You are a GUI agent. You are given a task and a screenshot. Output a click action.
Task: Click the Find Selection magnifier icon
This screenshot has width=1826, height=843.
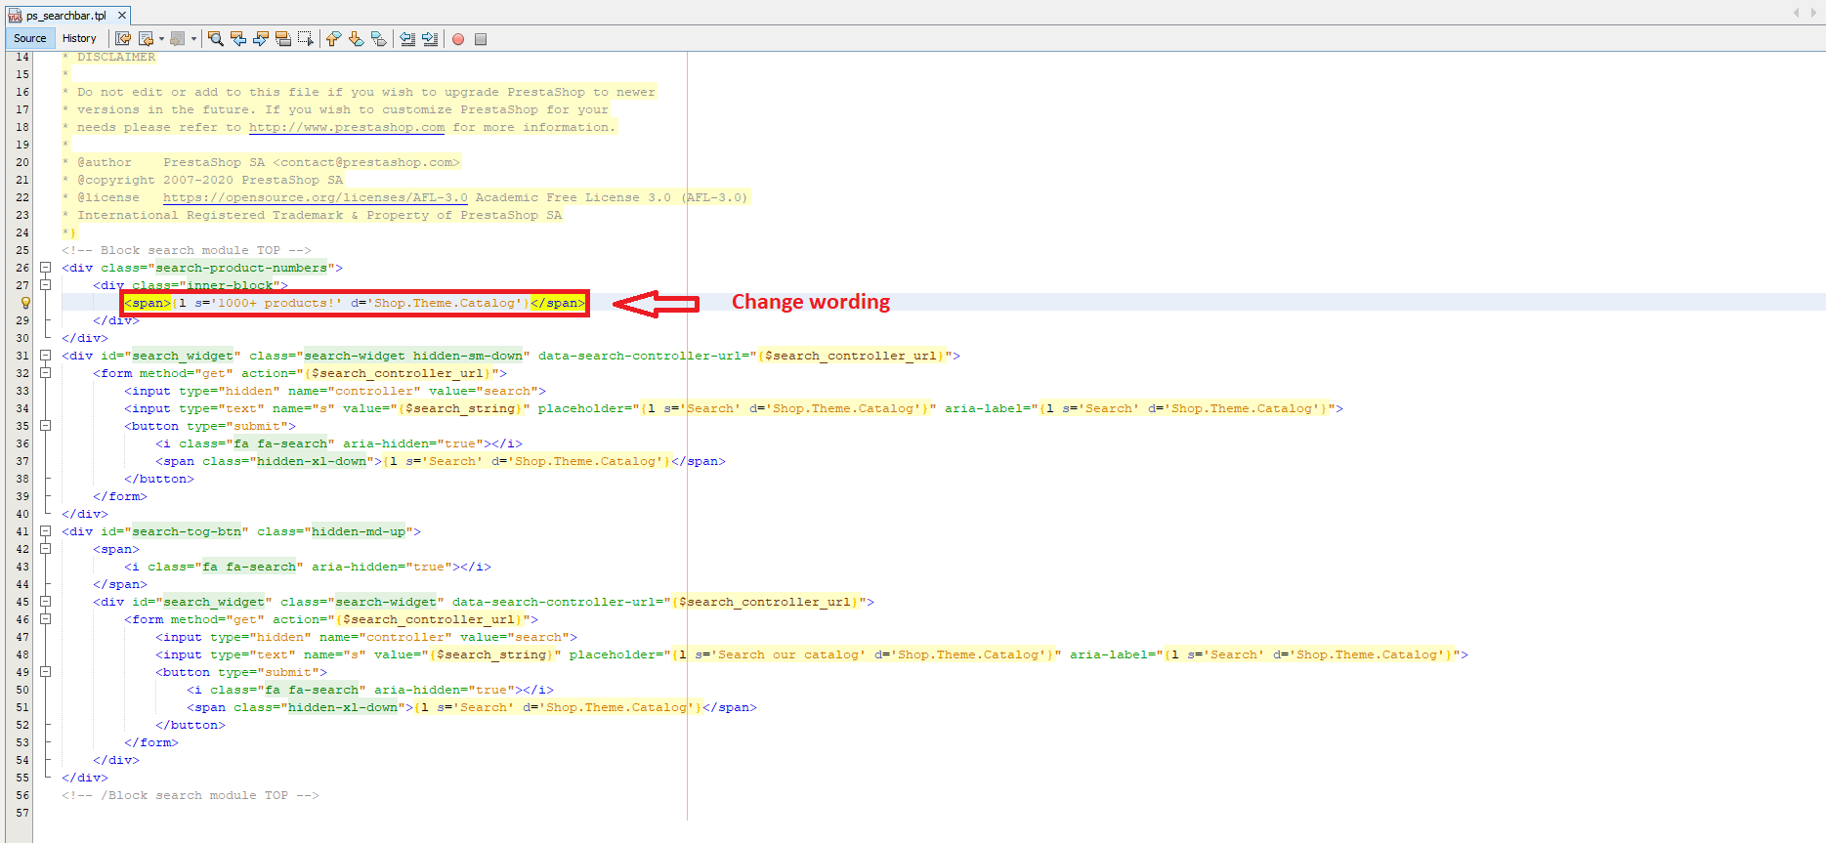pyautogui.click(x=216, y=39)
